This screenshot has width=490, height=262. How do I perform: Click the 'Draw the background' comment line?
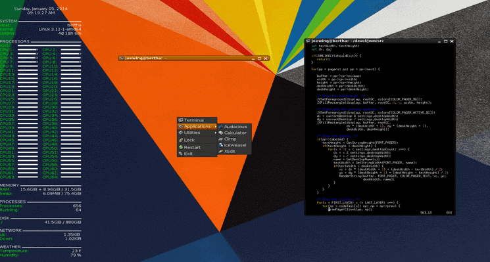point(340,96)
